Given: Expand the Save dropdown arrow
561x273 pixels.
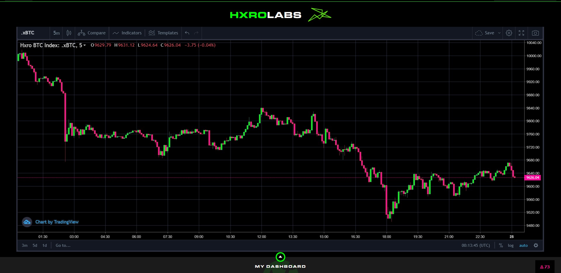Looking at the screenshot, I should 499,33.
